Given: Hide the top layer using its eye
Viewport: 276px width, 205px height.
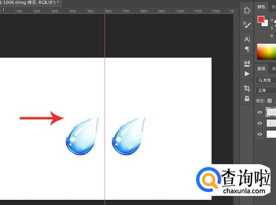Looking at the screenshot, I should point(260,112).
